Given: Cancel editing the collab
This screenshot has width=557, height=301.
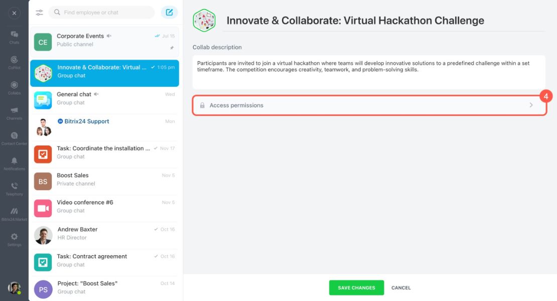Looking at the screenshot, I should pyautogui.click(x=401, y=288).
